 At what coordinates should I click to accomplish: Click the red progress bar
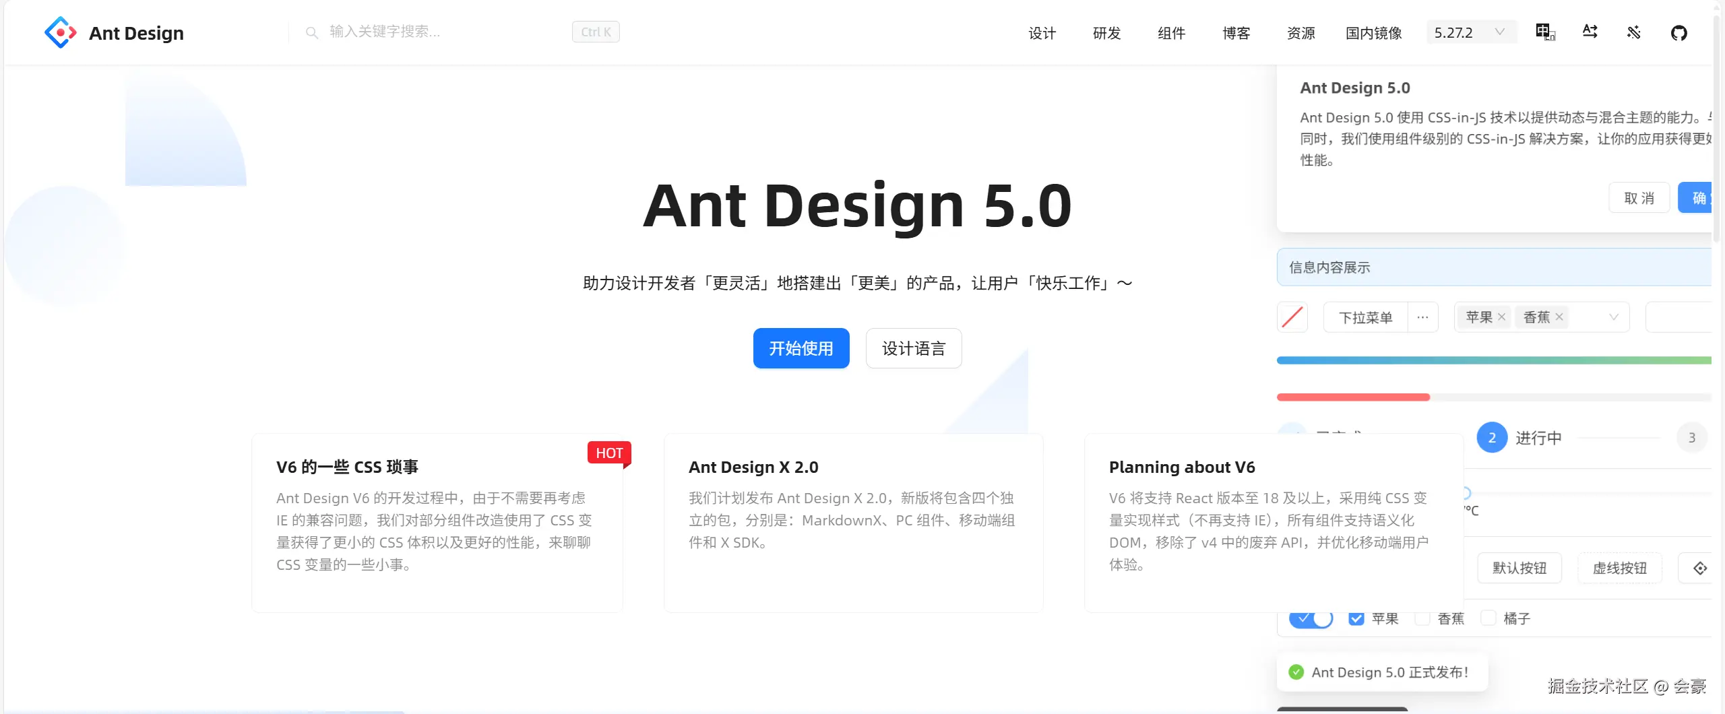click(x=1353, y=397)
